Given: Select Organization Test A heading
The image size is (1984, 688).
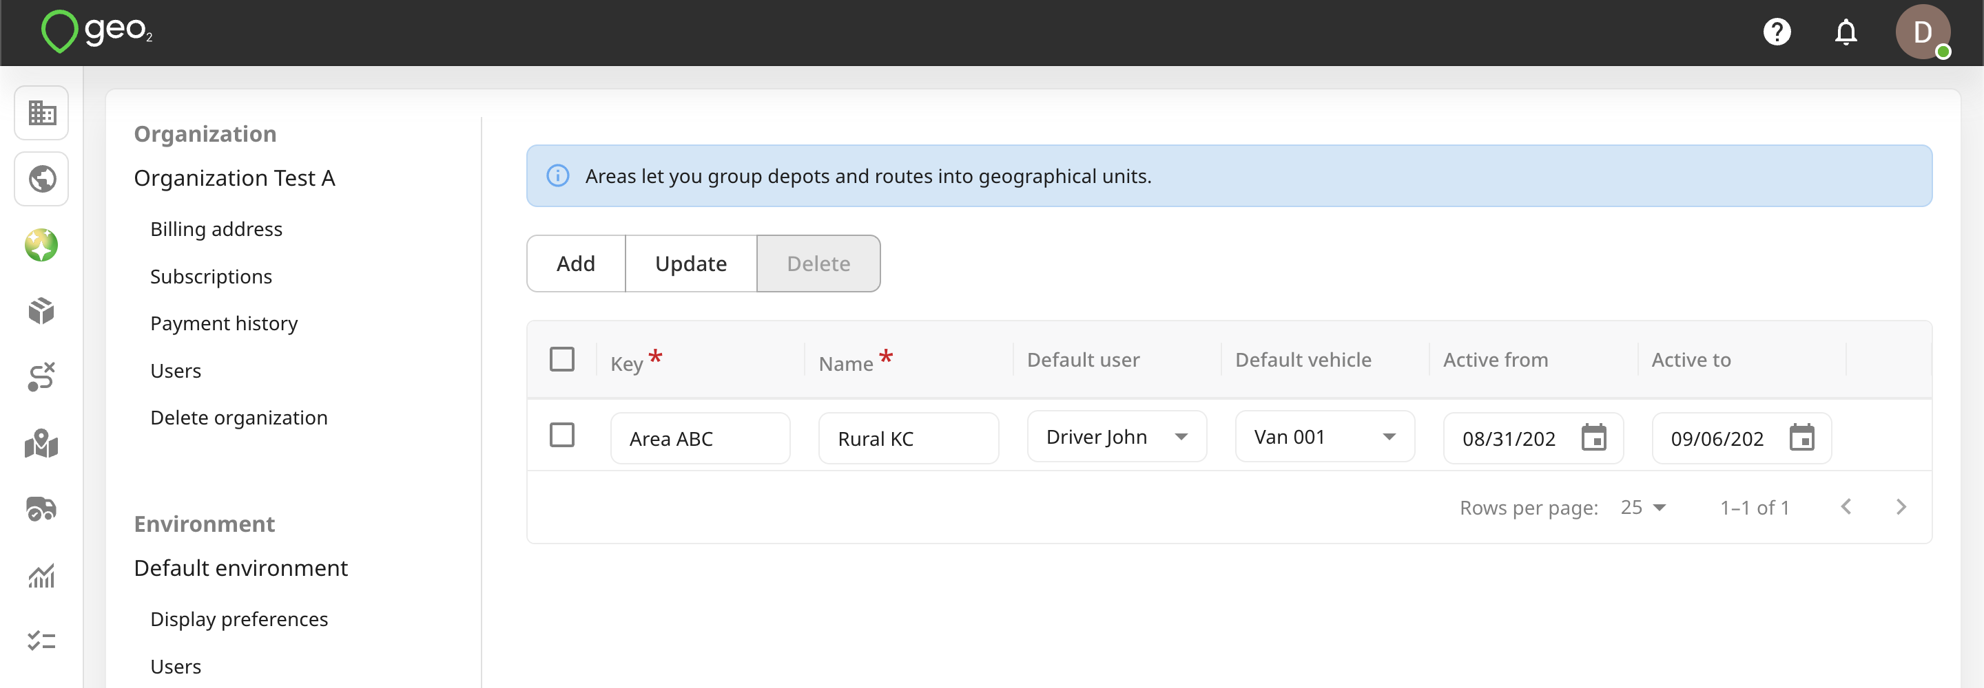Looking at the screenshot, I should (234, 179).
